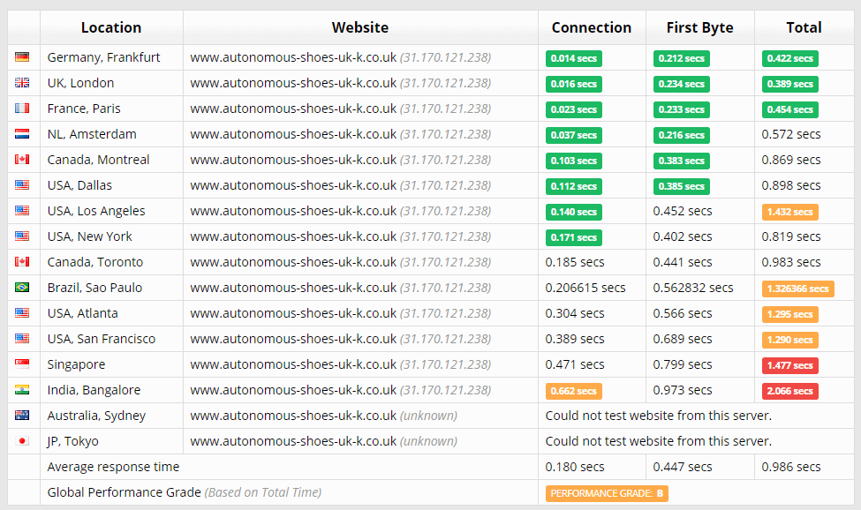The height and width of the screenshot is (510, 861).
Task: Click the Tokyo 'Could not test website' message
Action: (659, 441)
